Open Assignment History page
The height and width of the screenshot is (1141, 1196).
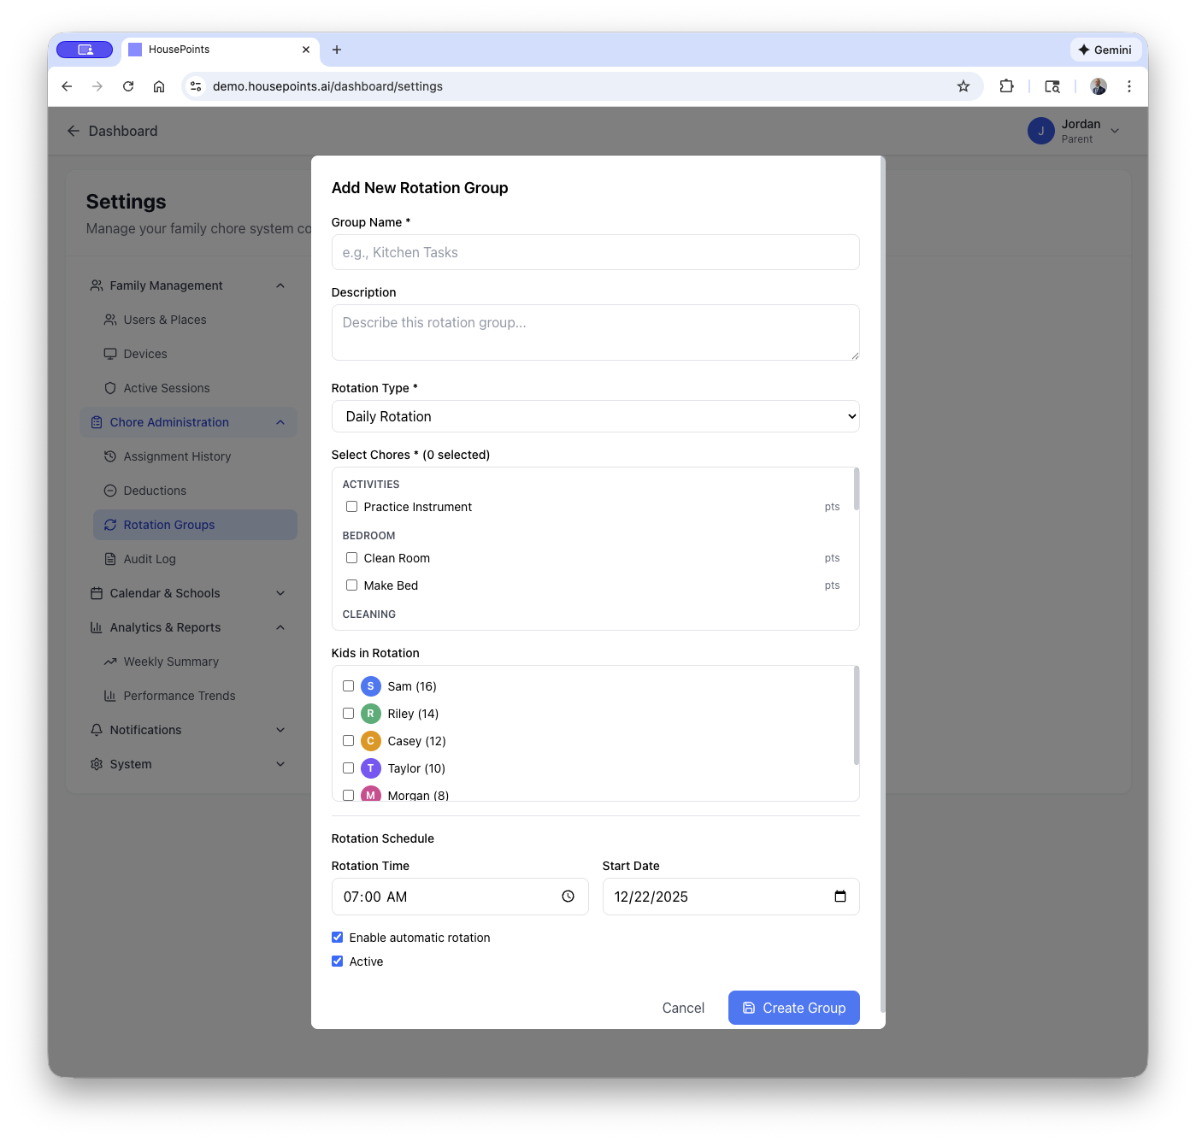coord(195,456)
